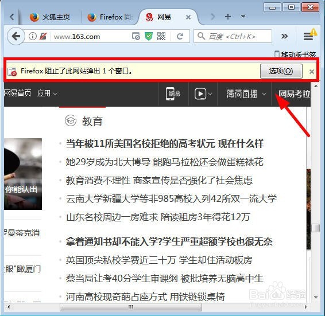Image resolution: width=325 pixels, height=316 pixels.
Task: Open article 蔡当局让考40分学生审课纲
Action: click(x=165, y=279)
